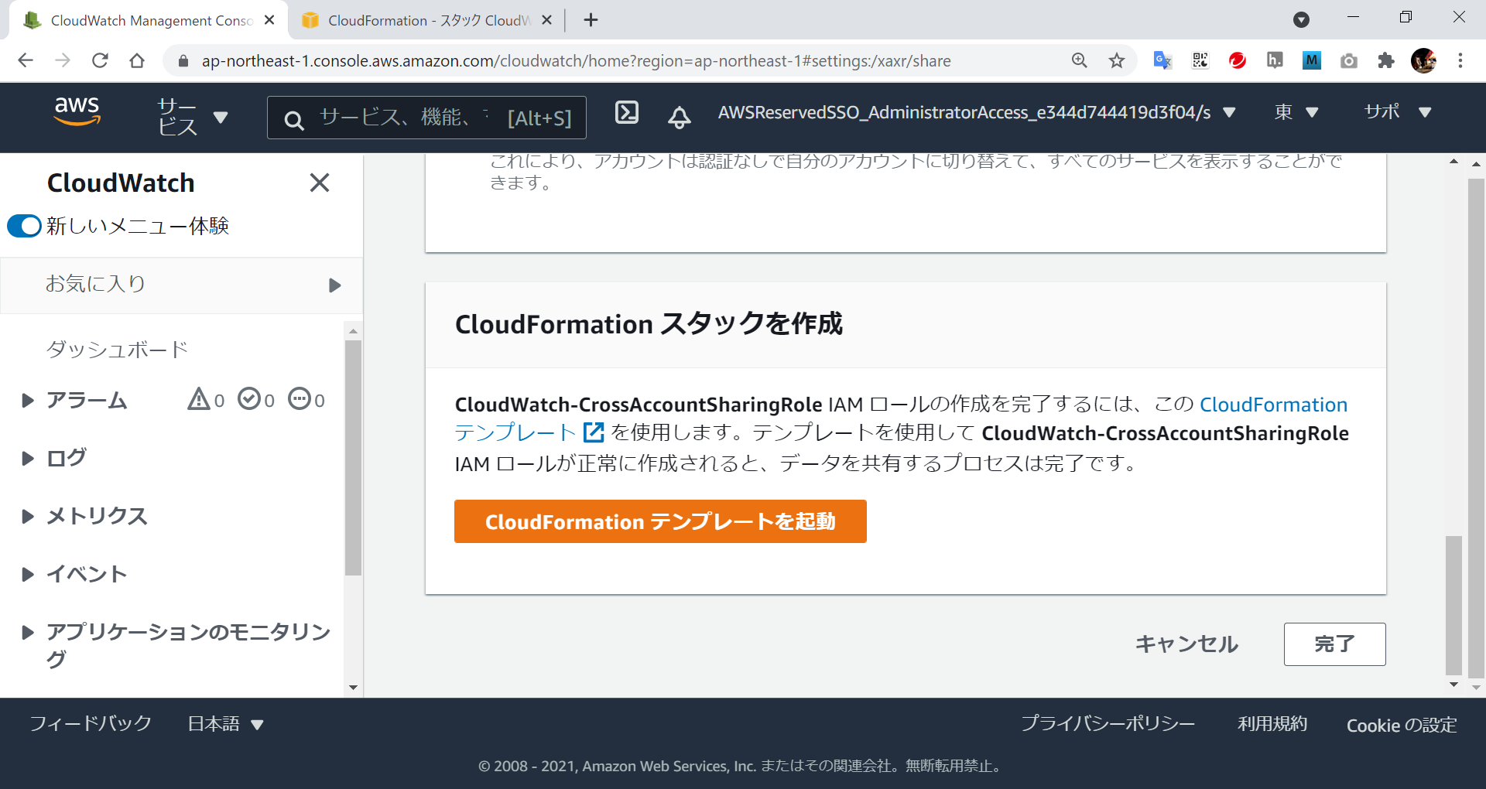Click the 完了 button
Image resolution: width=1486 pixels, height=789 pixels.
click(x=1334, y=644)
